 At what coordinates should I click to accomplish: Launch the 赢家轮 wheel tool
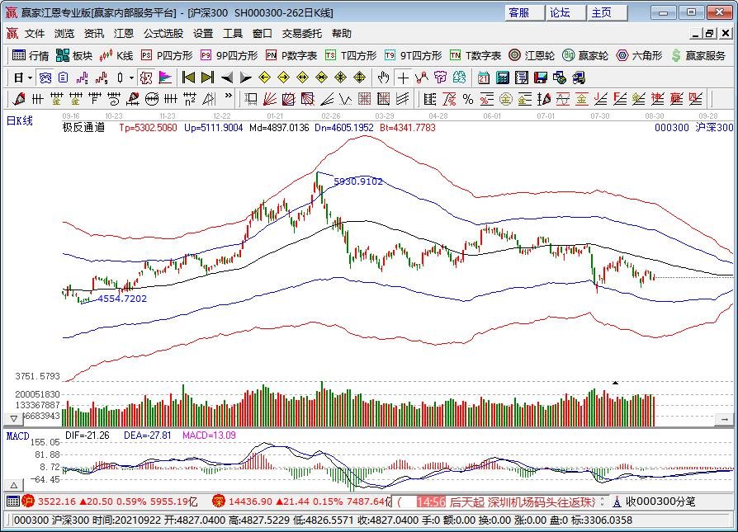point(585,55)
